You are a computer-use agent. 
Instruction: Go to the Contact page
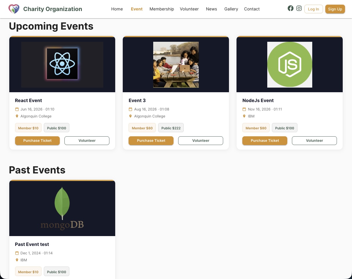coord(252,9)
